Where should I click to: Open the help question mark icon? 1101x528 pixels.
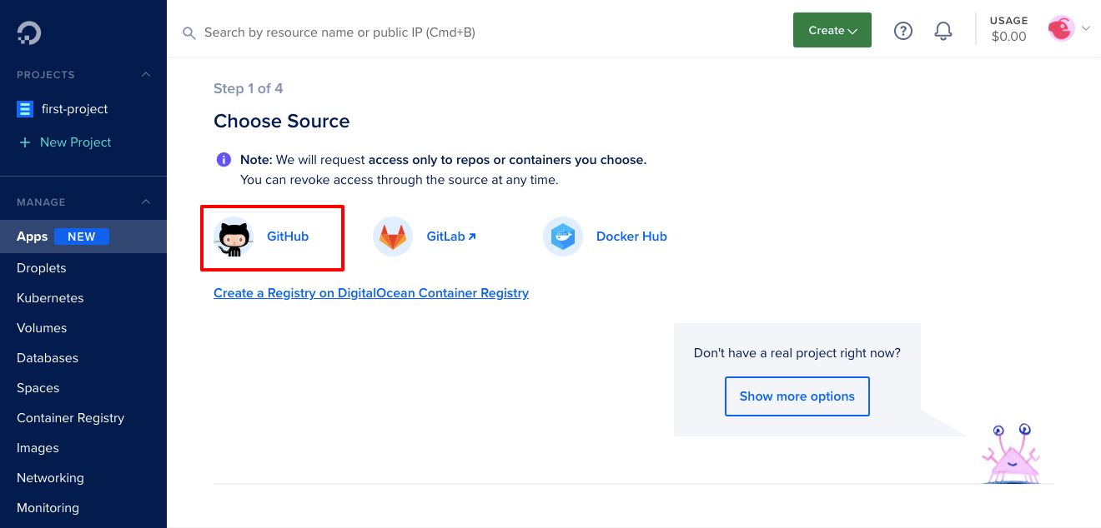[903, 31]
